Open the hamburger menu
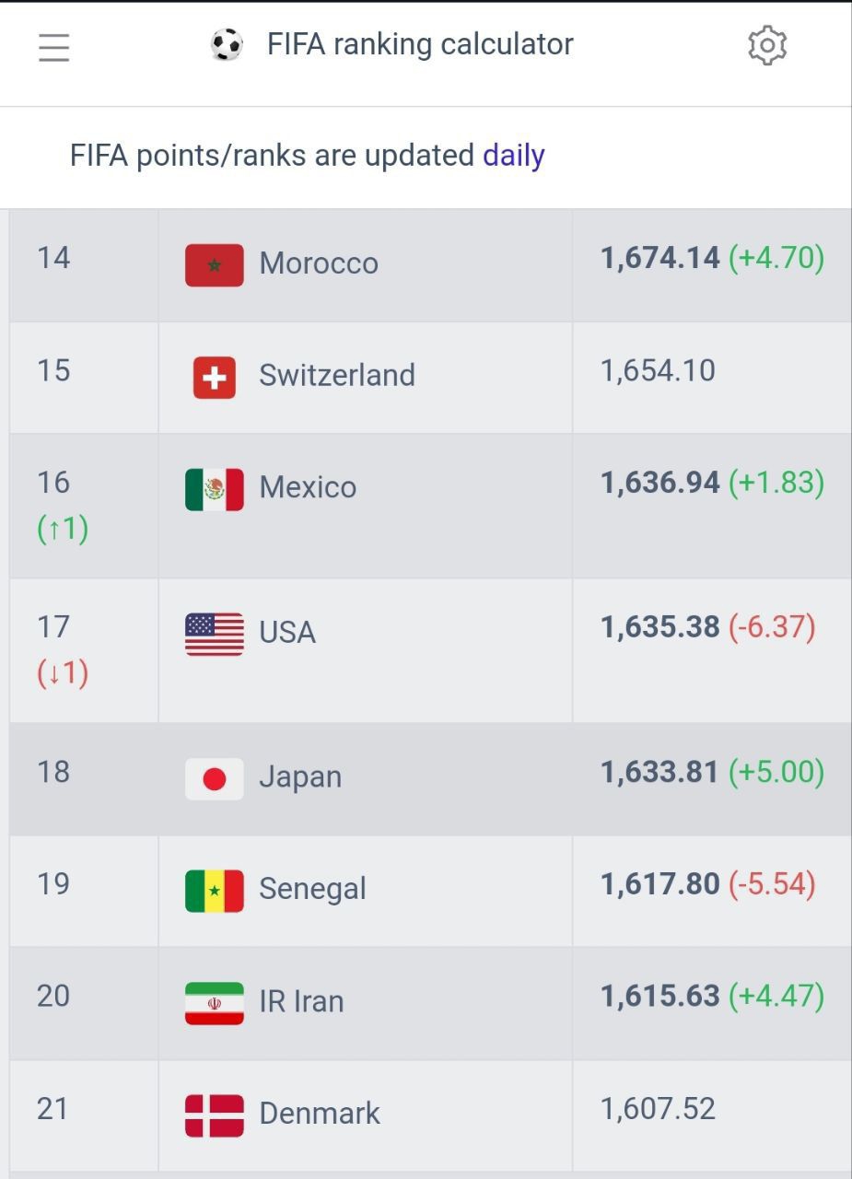 tap(53, 47)
